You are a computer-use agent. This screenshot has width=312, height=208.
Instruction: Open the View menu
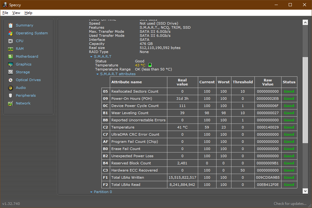click(x=16, y=13)
